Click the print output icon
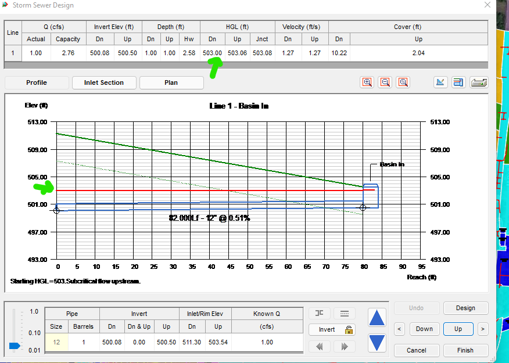 pos(479,82)
